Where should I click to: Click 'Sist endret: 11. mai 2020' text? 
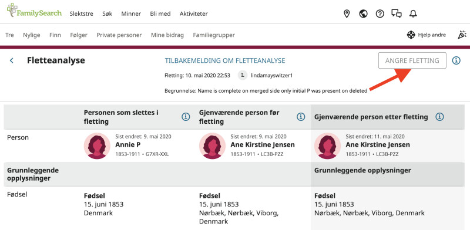point(375,137)
